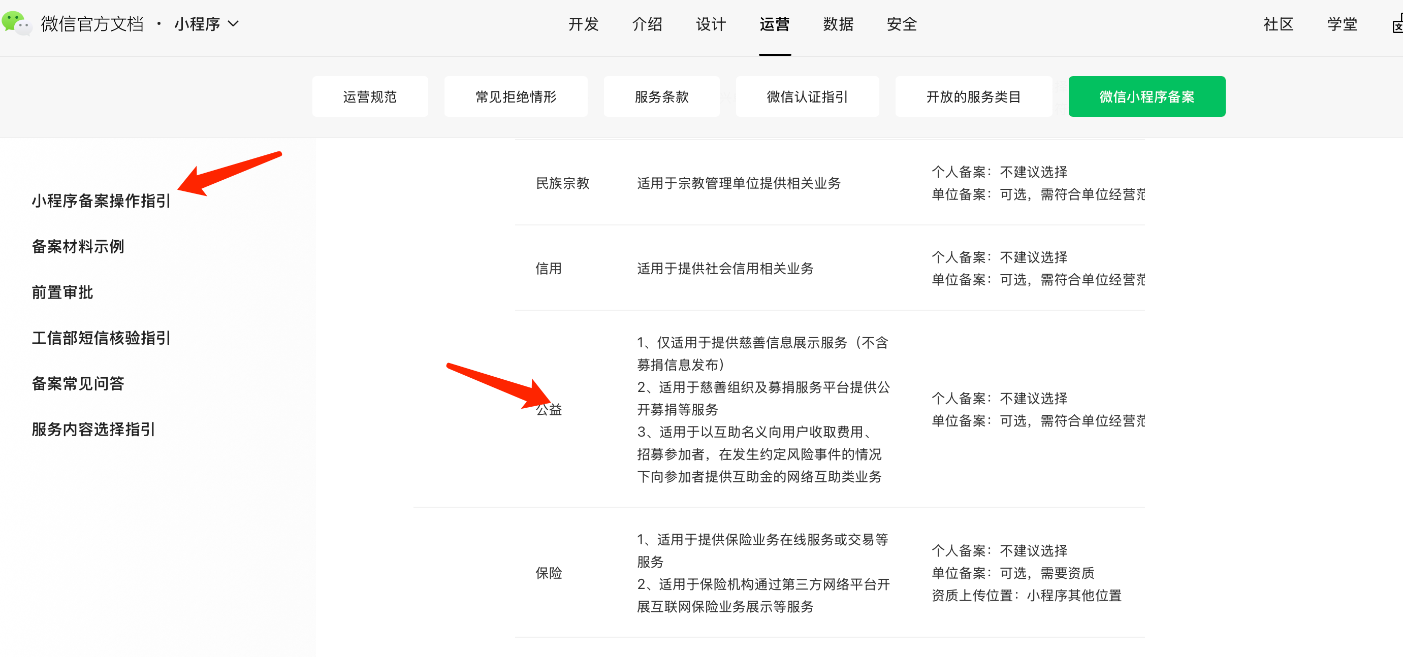The image size is (1403, 657).
Task: Click text 适用于宗教管理单位提供相关业务
Action: click(x=739, y=183)
